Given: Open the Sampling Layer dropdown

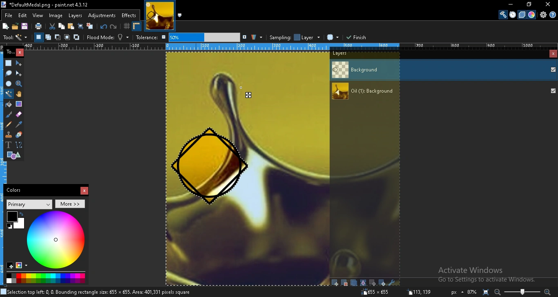Looking at the screenshot, I should 307,38.
